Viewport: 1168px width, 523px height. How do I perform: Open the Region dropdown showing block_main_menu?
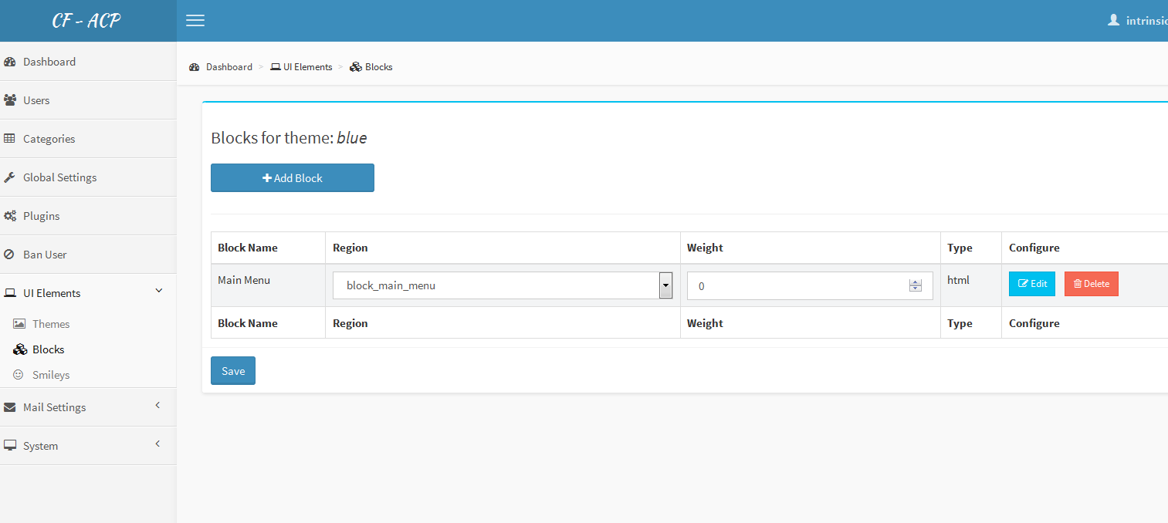point(503,285)
